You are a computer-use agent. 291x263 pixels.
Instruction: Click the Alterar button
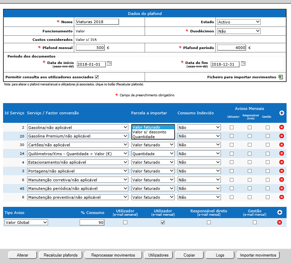pyautogui.click(x=23, y=255)
